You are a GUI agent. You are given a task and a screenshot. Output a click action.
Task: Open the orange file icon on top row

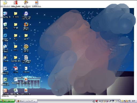point(36,3)
